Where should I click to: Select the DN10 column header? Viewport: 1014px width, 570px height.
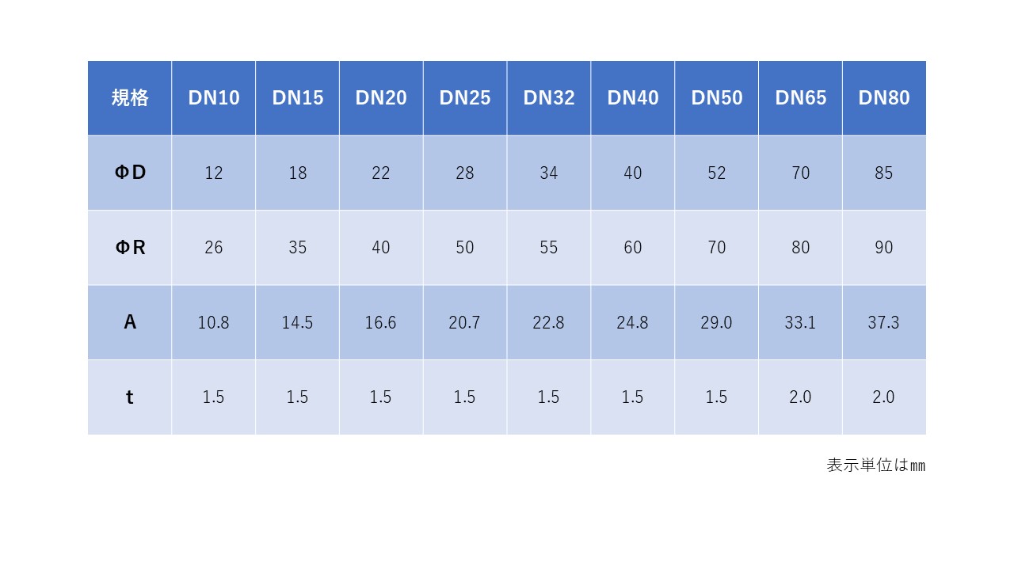214,98
